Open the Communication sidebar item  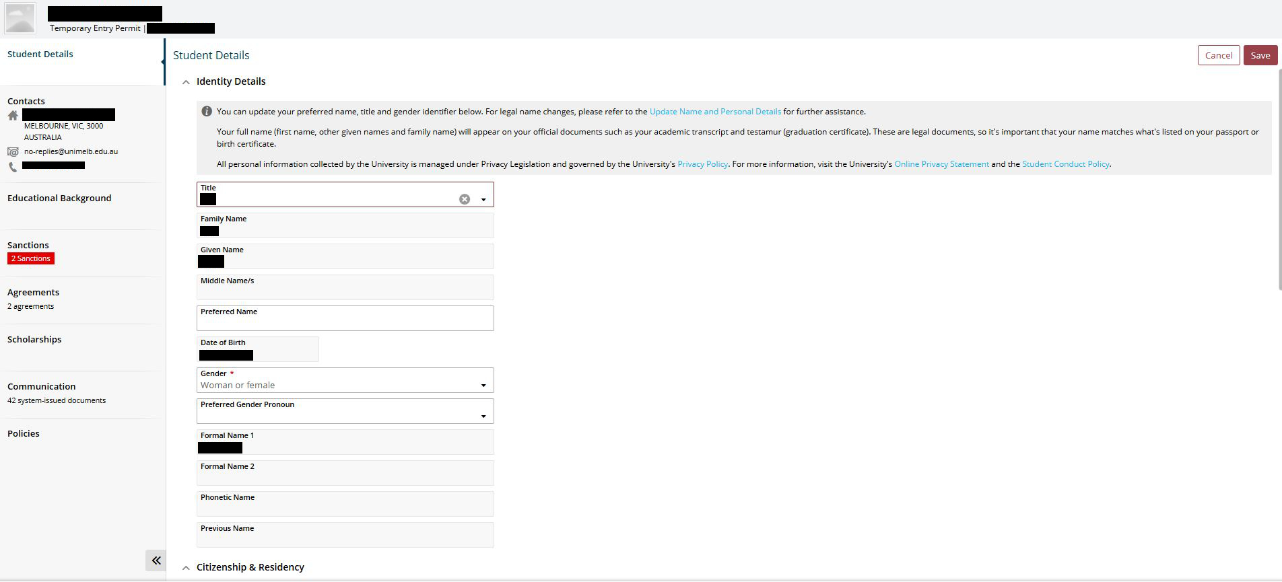42,386
